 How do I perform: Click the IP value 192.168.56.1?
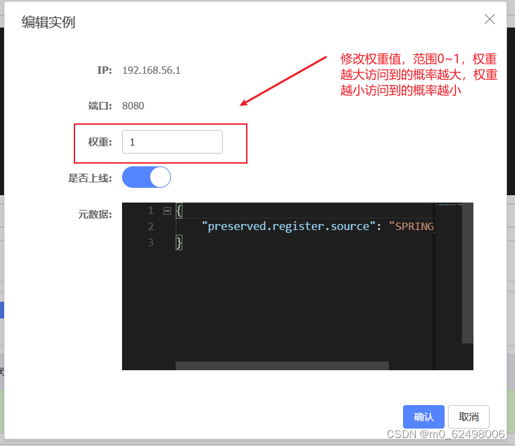click(x=152, y=70)
